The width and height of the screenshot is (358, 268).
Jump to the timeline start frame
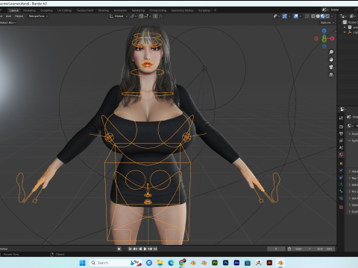pos(130,249)
